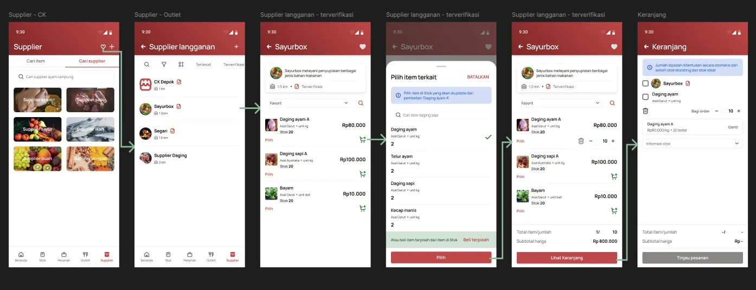The height and width of the screenshot is (290, 756).
Task: Go back from the Supplier langganan screen
Action: pos(143,47)
